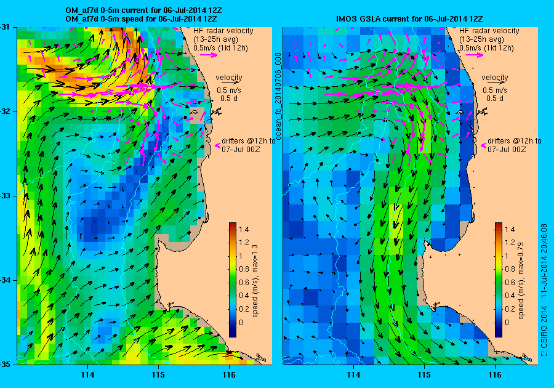Click longitude label 115 under right map

tap(424, 375)
